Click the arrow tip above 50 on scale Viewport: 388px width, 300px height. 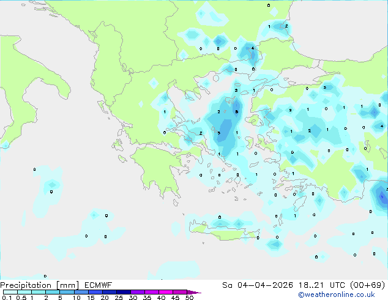pos(194,292)
